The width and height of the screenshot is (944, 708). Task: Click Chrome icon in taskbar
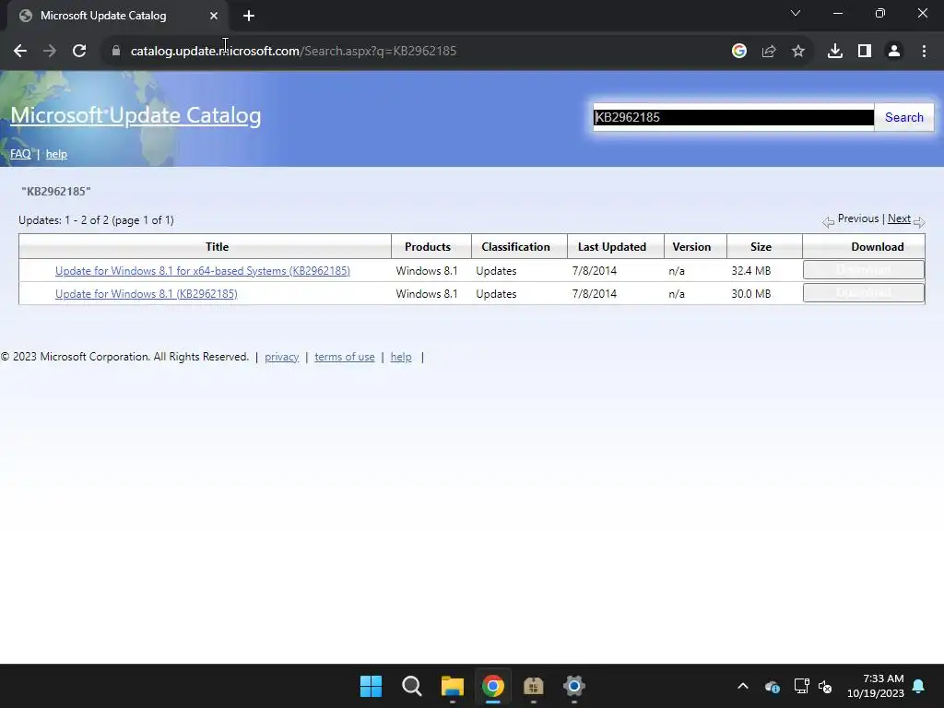[493, 686]
